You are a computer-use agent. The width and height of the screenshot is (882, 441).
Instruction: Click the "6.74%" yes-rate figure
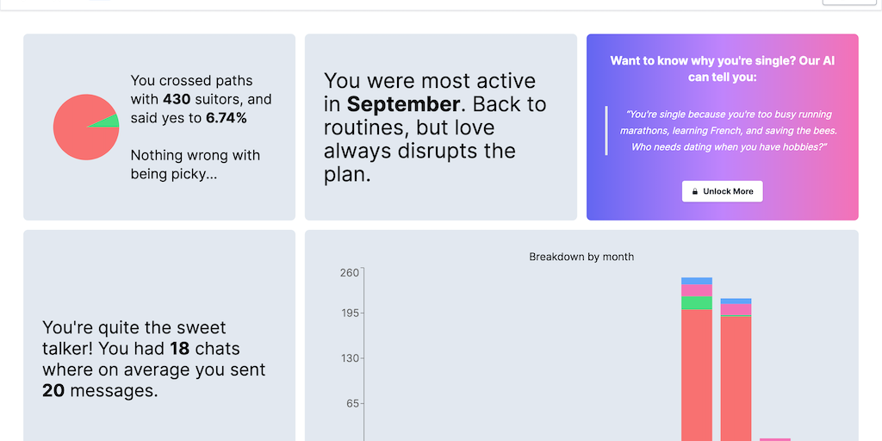(x=226, y=118)
